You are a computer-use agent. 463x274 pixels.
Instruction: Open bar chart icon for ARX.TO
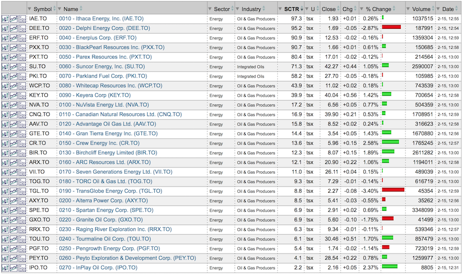[x=5, y=163]
